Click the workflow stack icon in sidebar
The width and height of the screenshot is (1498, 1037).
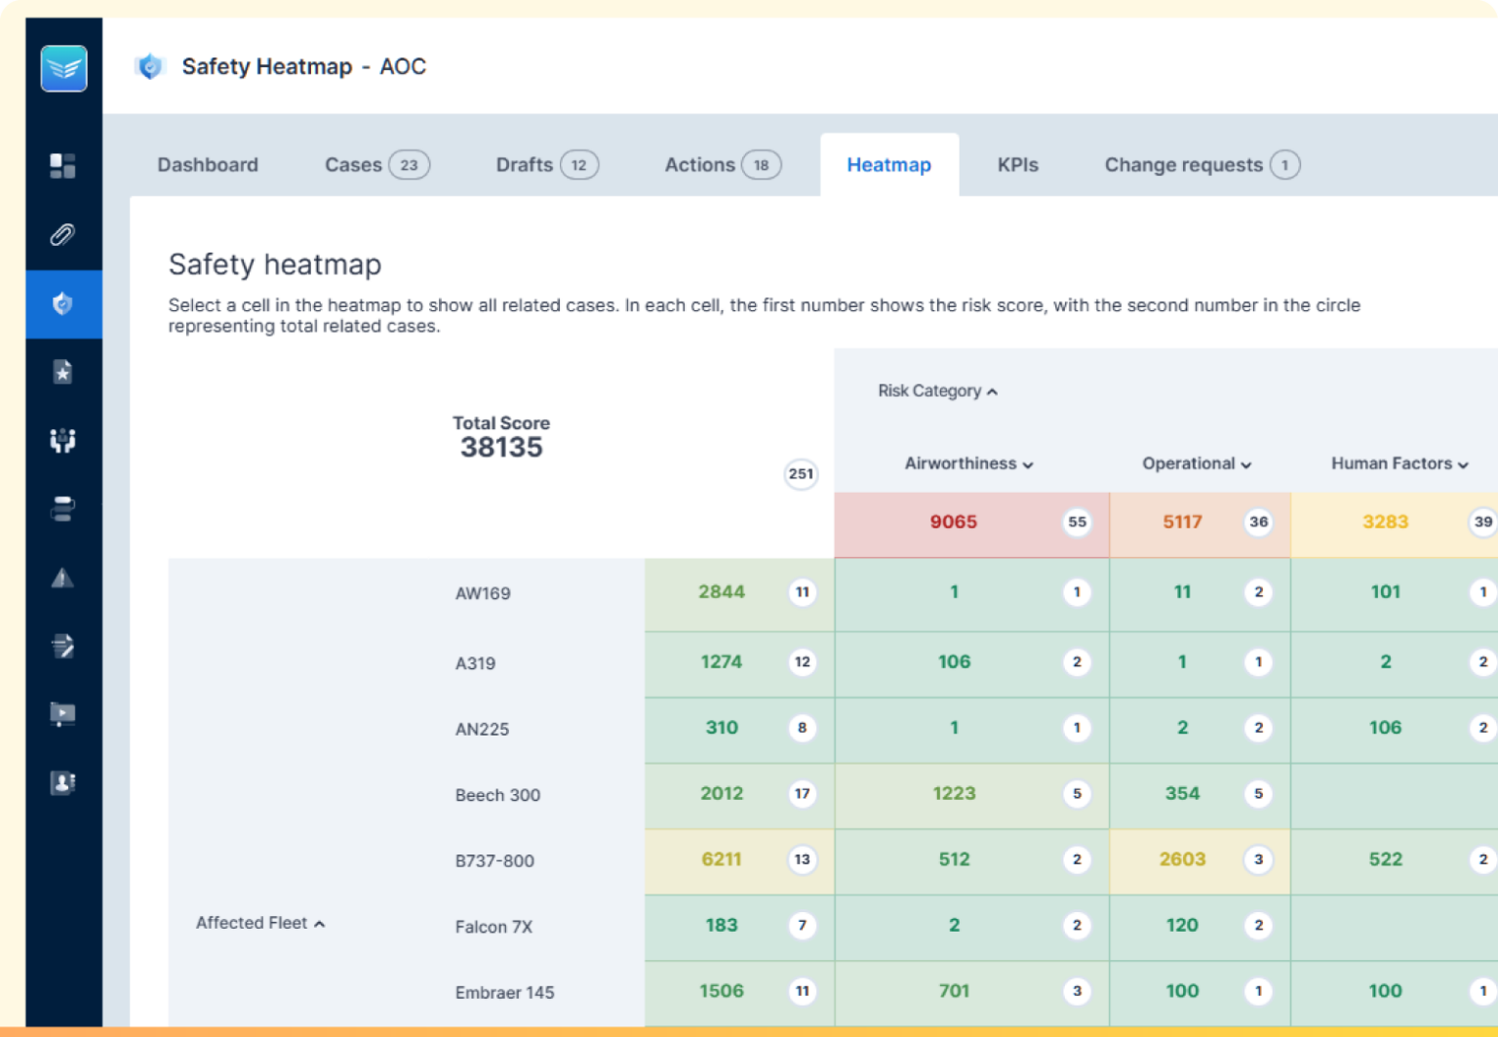(63, 508)
